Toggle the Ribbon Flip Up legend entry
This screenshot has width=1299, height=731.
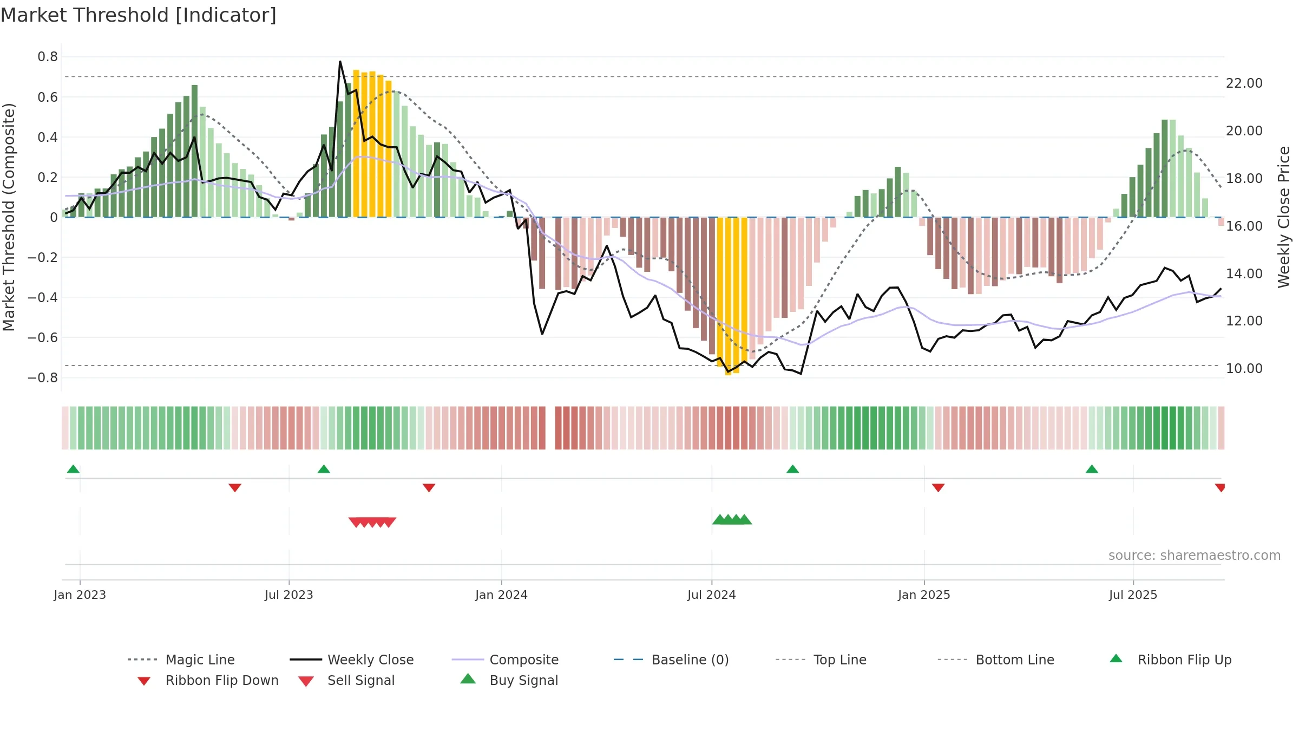pyautogui.click(x=1170, y=660)
